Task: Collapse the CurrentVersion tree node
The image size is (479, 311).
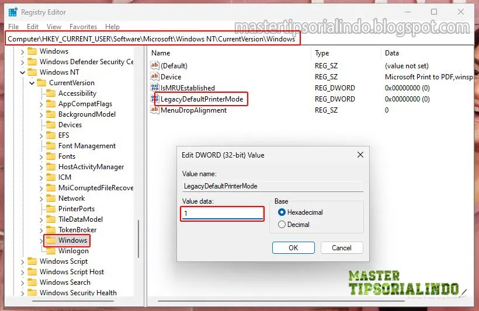Action: tap(32, 83)
